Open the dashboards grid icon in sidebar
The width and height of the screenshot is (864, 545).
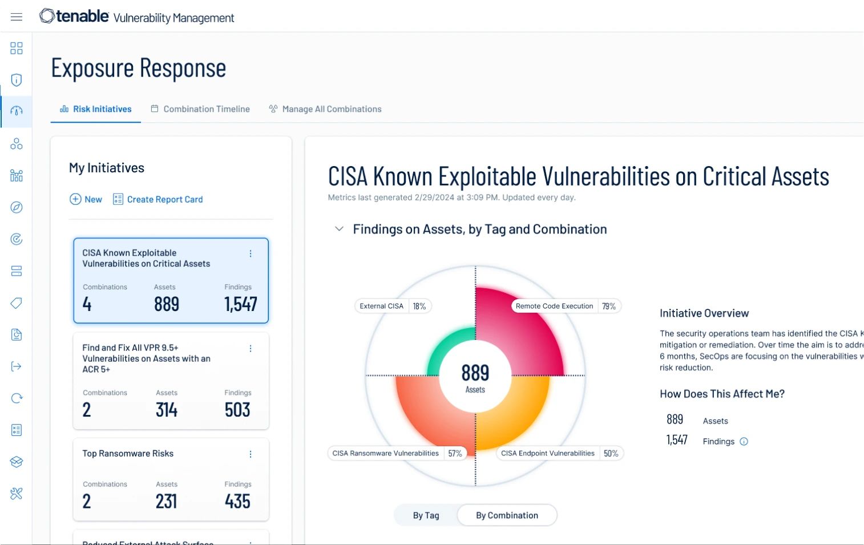17,48
